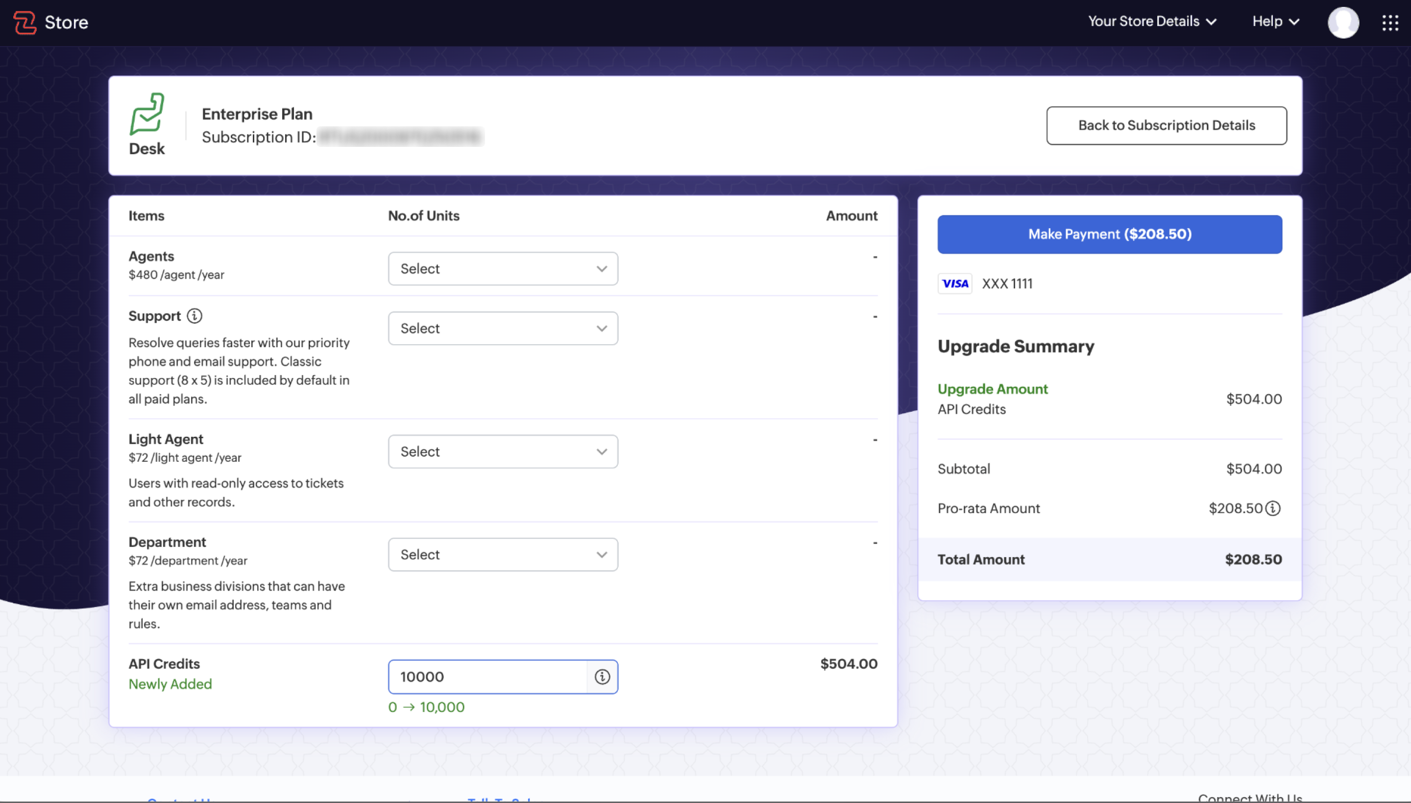Click the API Credits quantity input field
This screenshot has width=1411, height=803.
[487, 677]
